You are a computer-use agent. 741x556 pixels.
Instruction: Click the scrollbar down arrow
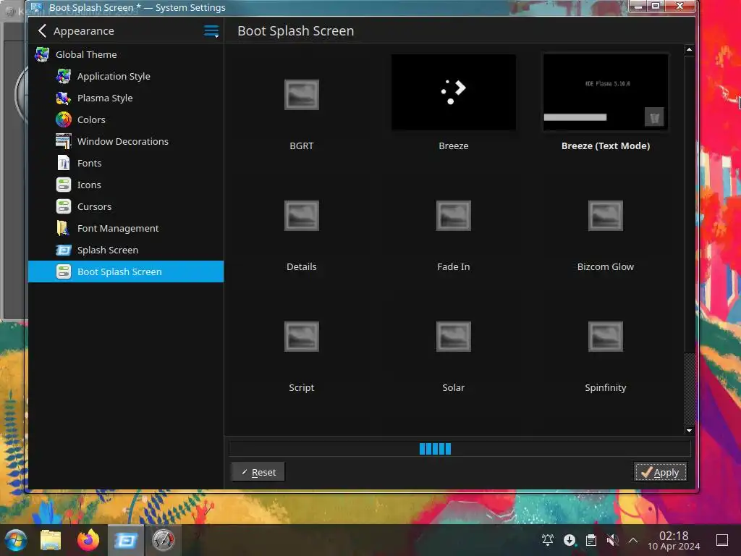[x=689, y=430]
